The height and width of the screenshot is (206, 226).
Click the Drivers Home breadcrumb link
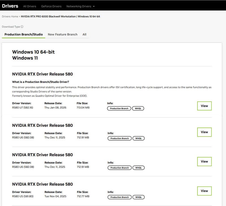point(10,16)
